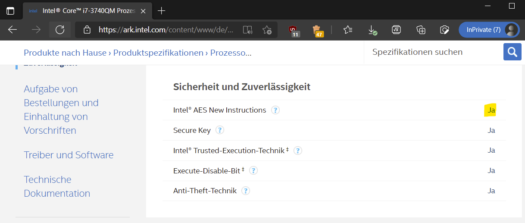This screenshot has width=525, height=223.
Task: Open the Produktspezifikationen breadcrumb link
Action: 159,53
